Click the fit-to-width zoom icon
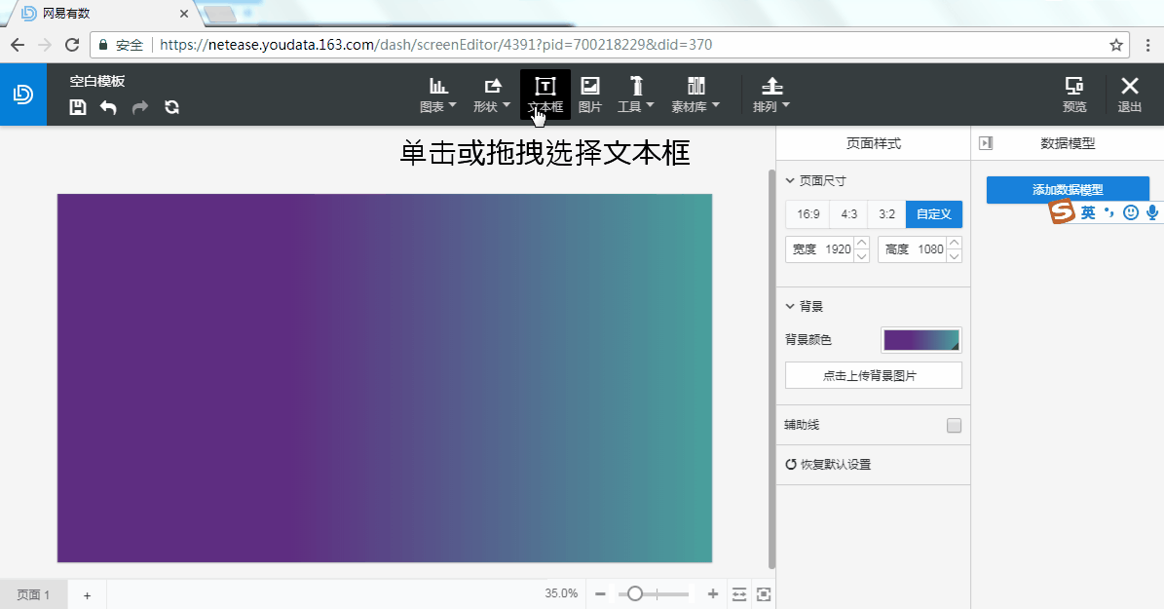 click(x=739, y=594)
